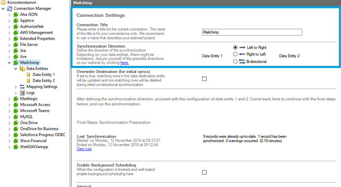This screenshot has height=187, width=341.
Task: Open the View Log link
Action: coord(84,149)
